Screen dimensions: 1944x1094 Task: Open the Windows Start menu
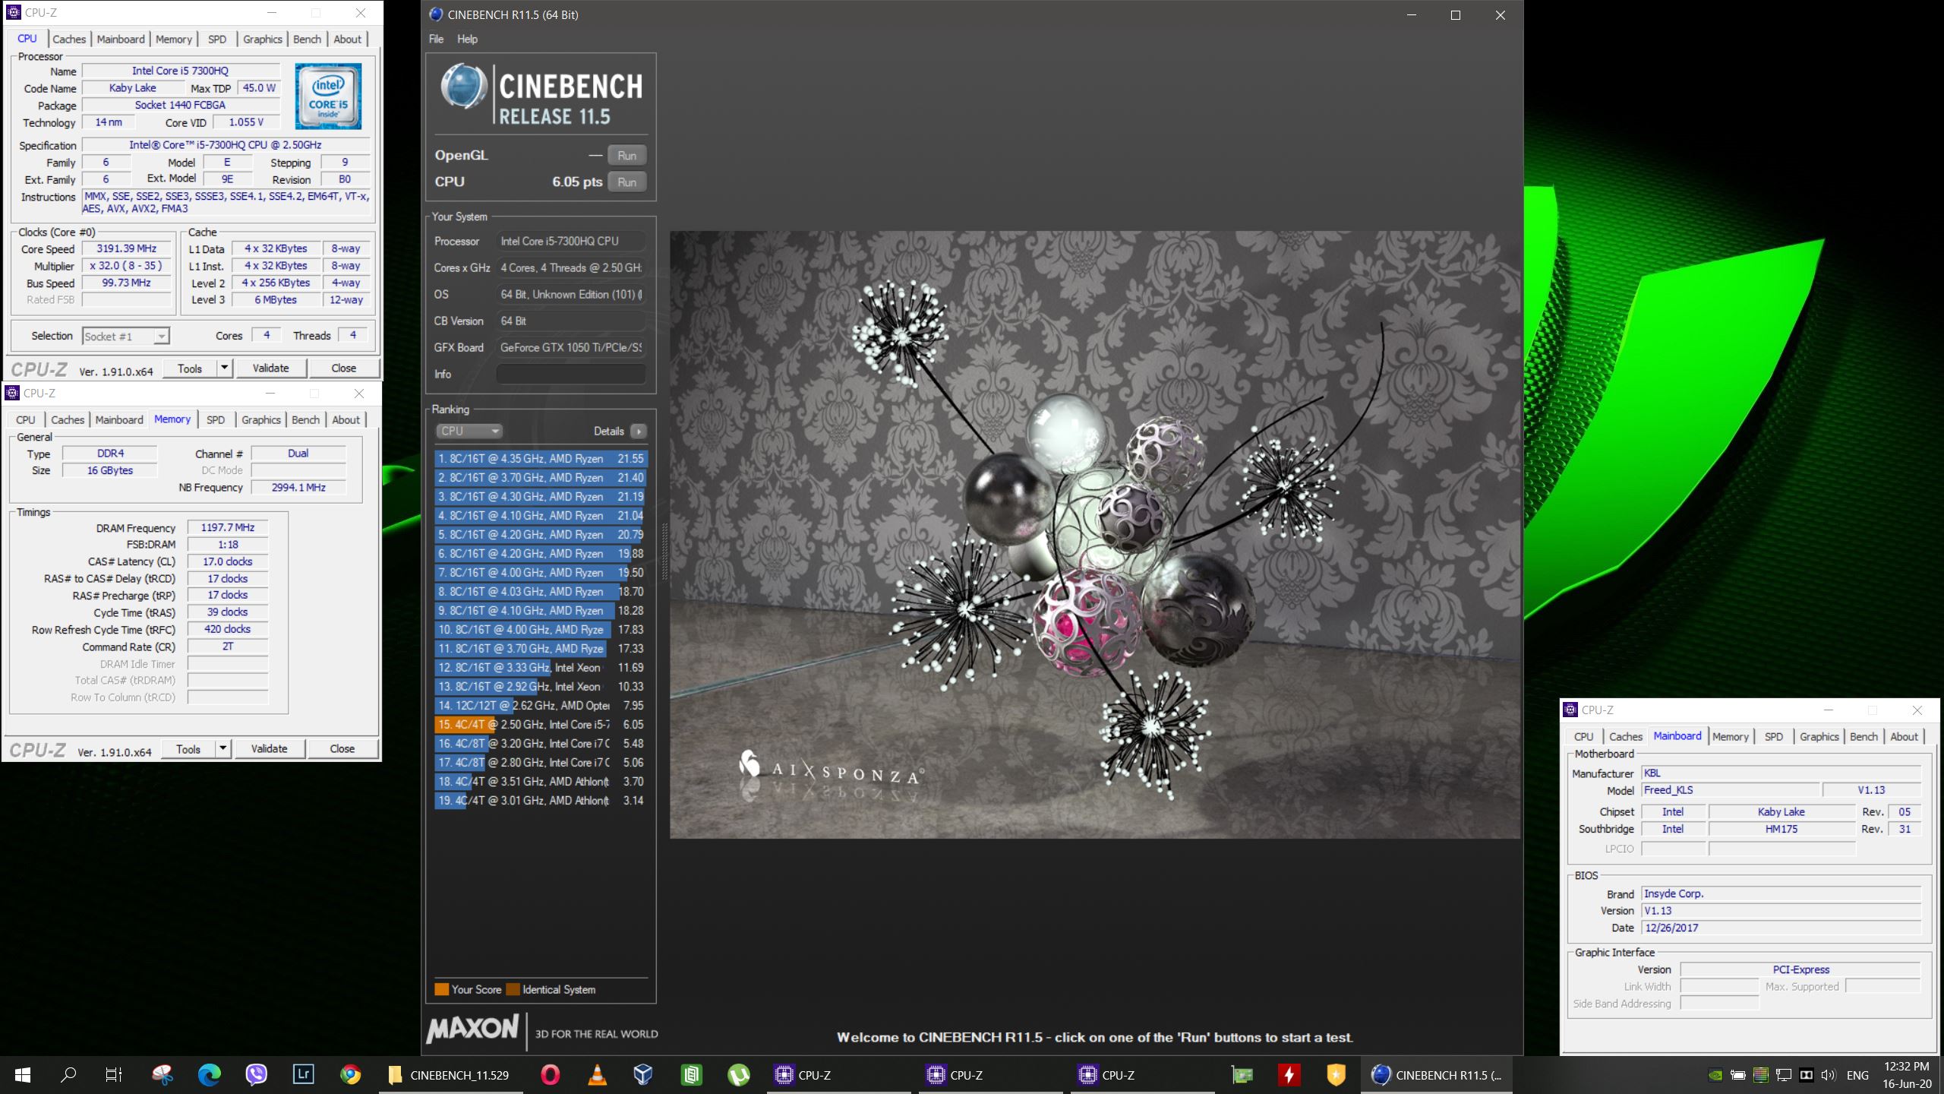pyautogui.click(x=23, y=1075)
